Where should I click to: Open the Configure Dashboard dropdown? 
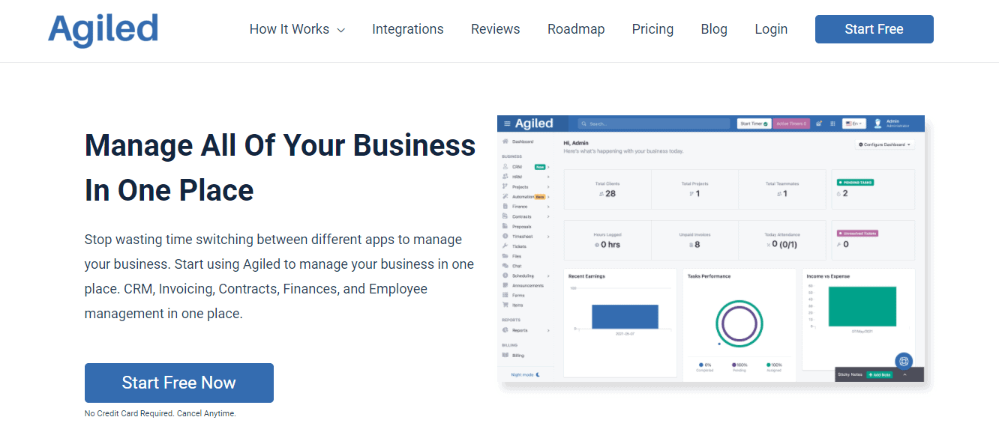(885, 144)
